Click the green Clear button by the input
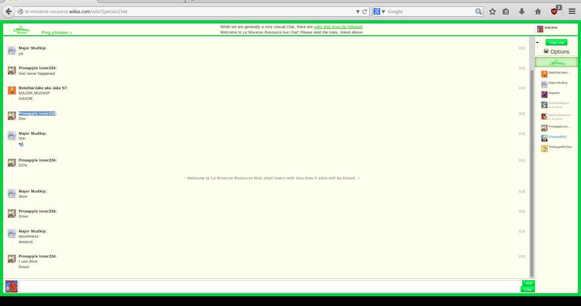Image resolution: width=581 pixels, height=306 pixels. [528, 289]
